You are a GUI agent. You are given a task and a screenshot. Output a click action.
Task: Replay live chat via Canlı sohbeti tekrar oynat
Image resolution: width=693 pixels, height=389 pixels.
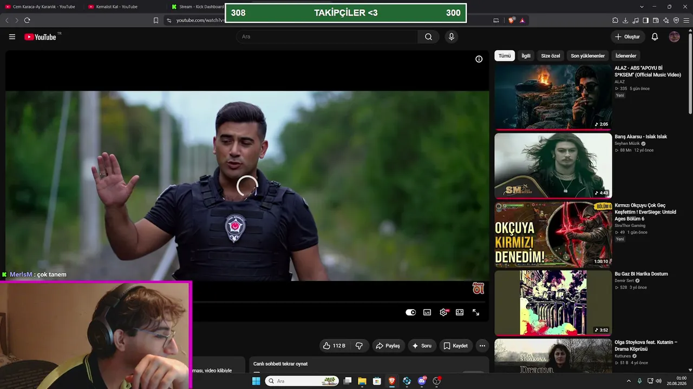[280, 364]
